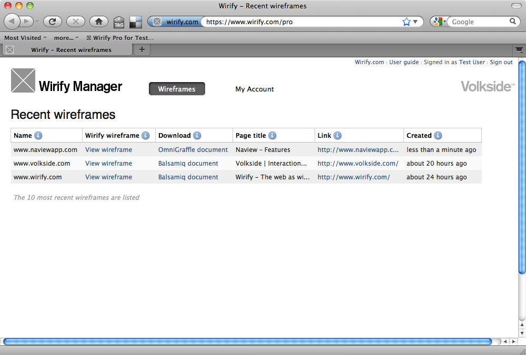The image size is (526, 355).
Task: Download Balsamiq document for www.wirify.com
Action: coord(188,177)
